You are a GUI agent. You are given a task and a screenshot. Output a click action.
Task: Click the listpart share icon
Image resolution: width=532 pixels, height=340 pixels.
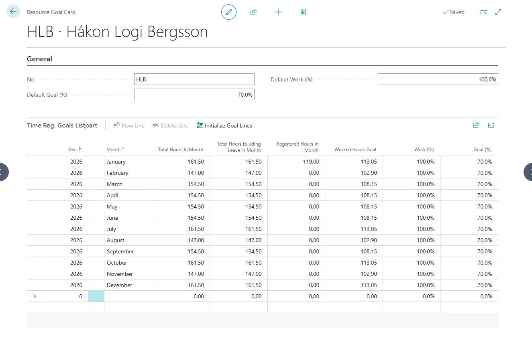pyautogui.click(x=476, y=125)
